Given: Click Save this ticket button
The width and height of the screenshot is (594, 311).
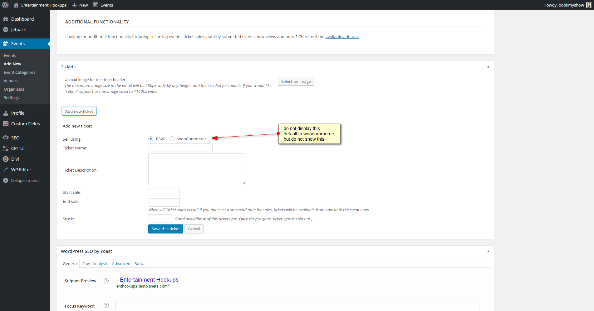Looking at the screenshot, I should click(x=165, y=229).
